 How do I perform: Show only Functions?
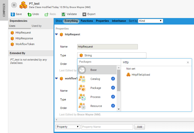point(87,21)
